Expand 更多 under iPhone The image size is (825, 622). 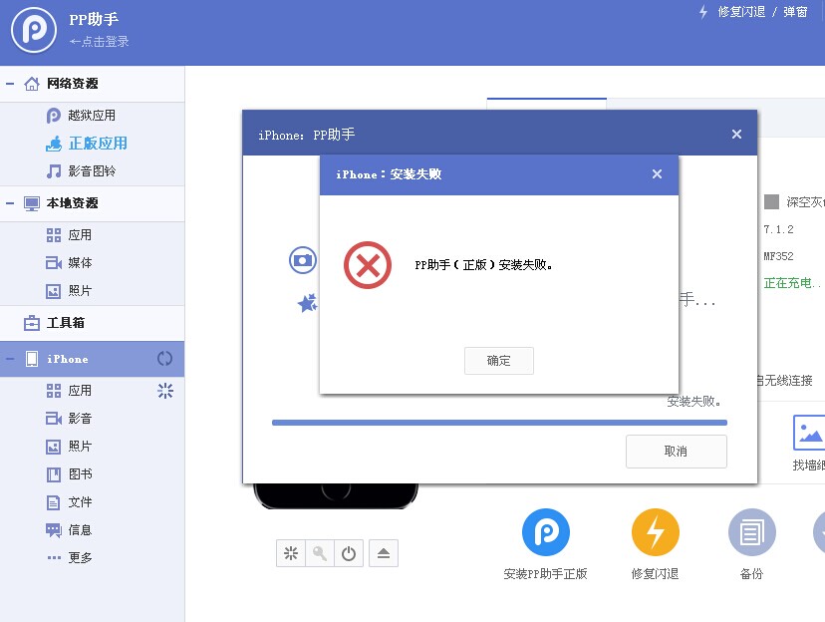point(80,558)
